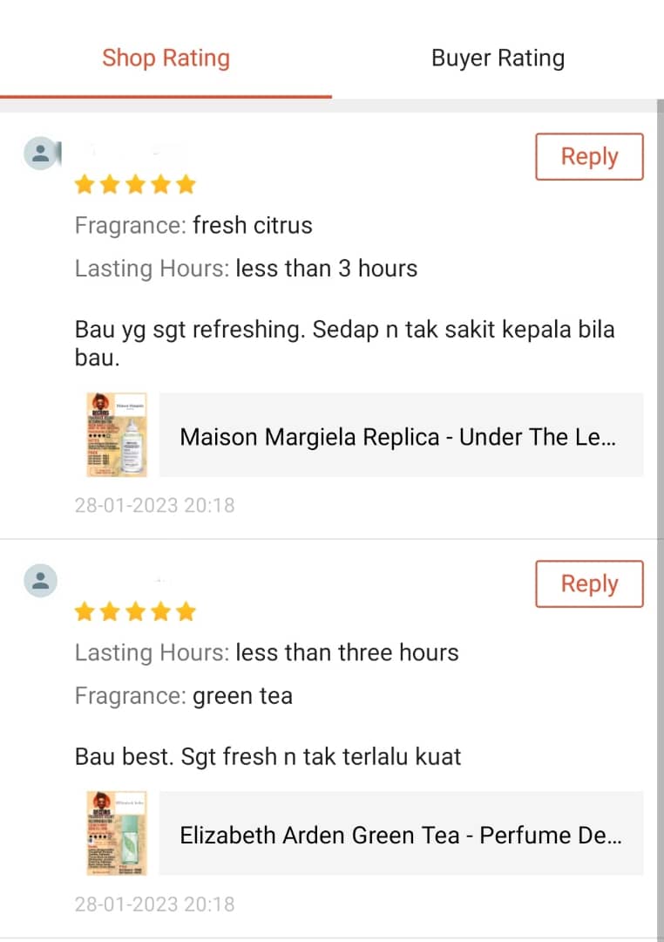Click the timestamp under the Maison Margiela review
The height and width of the screenshot is (942, 664).
(154, 505)
